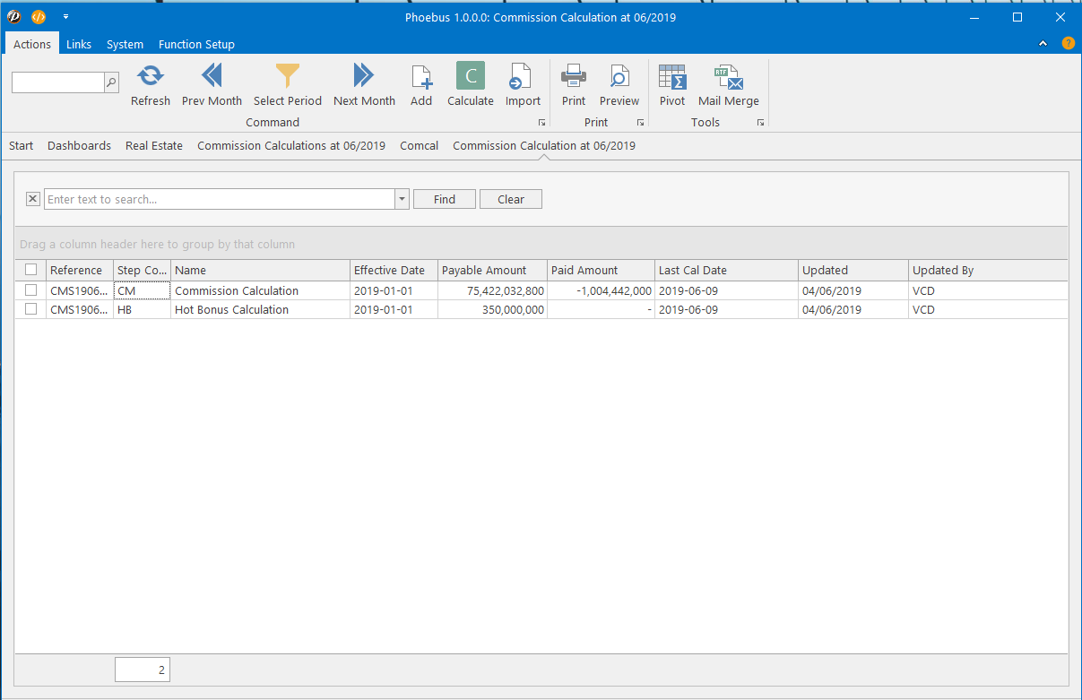
Task: Run the Calculate command
Action: click(471, 76)
